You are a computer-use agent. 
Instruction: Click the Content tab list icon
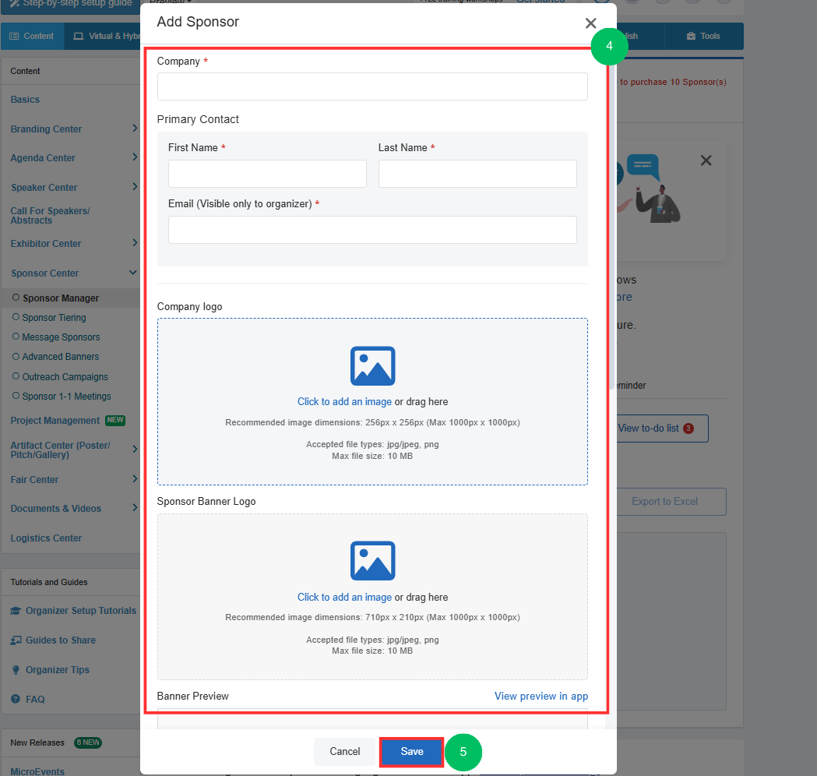click(x=14, y=36)
